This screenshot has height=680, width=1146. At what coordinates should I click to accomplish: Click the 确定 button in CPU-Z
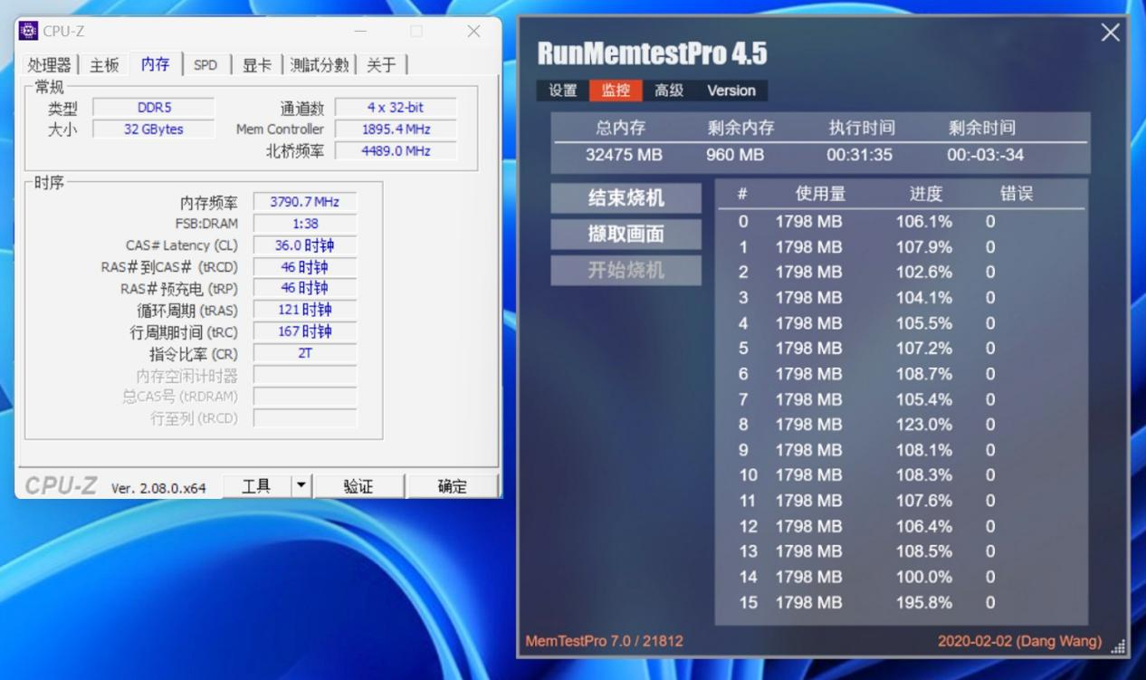coord(453,486)
